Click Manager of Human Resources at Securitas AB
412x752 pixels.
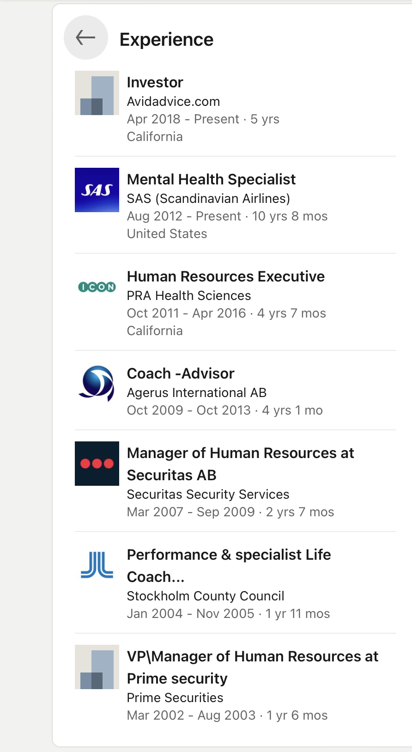click(240, 464)
